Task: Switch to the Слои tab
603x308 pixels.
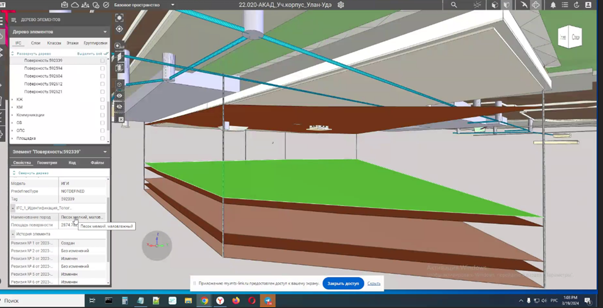Action: tap(35, 43)
